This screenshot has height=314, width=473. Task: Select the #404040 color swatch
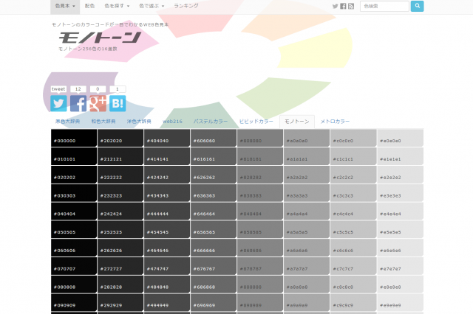167,140
